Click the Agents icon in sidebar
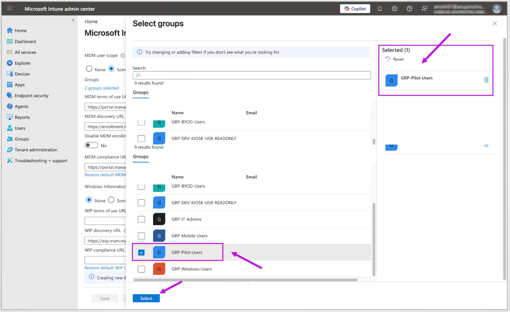Image resolution: width=510 pixels, height=312 pixels. [10, 106]
